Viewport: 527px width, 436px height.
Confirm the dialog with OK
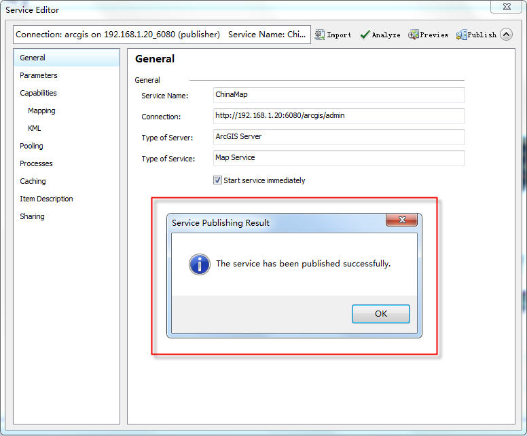[x=381, y=314]
